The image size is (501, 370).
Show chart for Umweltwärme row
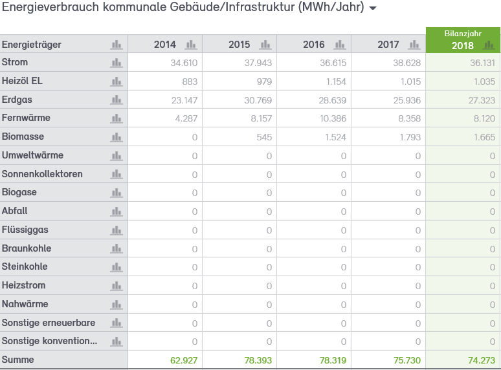[x=117, y=156]
